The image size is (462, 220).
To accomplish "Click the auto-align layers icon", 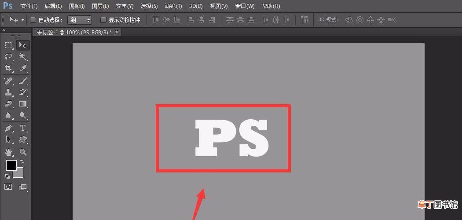I will 304,20.
